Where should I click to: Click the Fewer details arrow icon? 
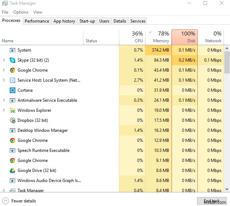point(6,201)
